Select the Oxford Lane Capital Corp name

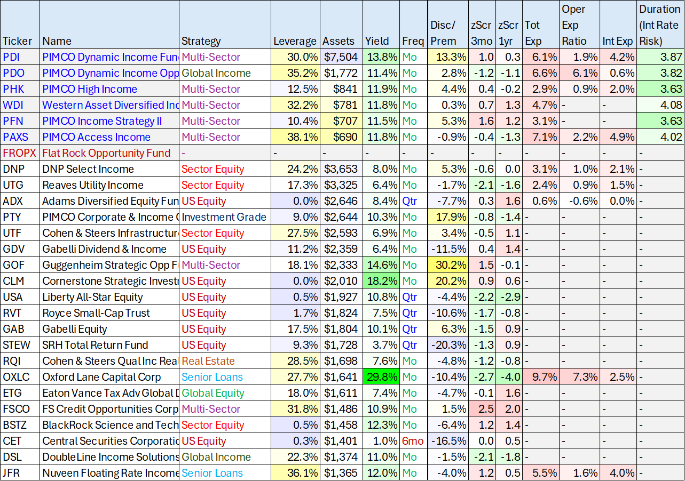[x=101, y=377]
